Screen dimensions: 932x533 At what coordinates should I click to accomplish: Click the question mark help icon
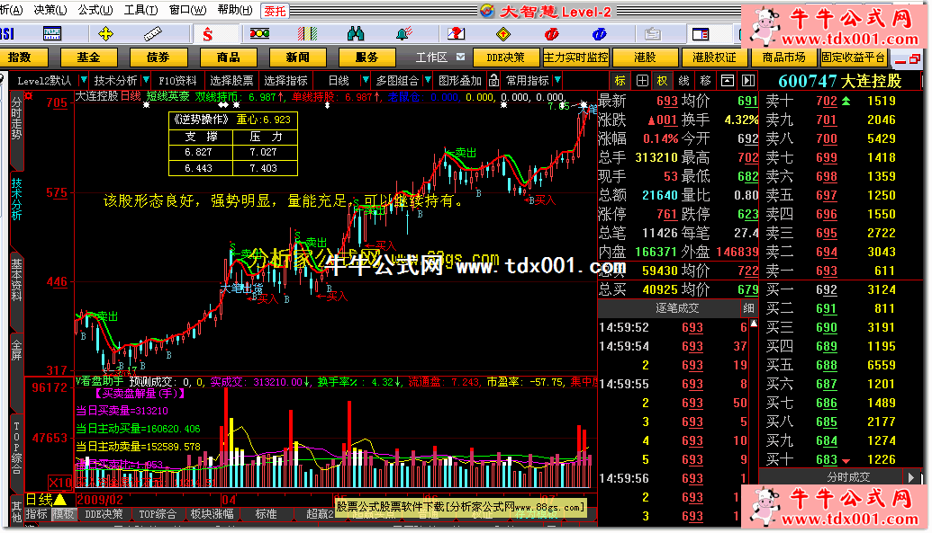pos(456,34)
